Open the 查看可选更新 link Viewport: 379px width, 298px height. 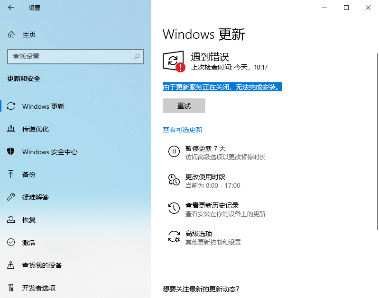(x=183, y=130)
